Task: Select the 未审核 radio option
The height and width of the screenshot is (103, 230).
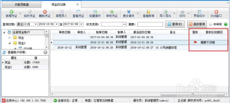Action: (x=210, y=24)
